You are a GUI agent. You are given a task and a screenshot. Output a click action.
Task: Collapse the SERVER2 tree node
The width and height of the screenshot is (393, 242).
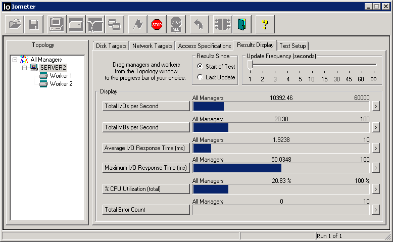point(24,68)
